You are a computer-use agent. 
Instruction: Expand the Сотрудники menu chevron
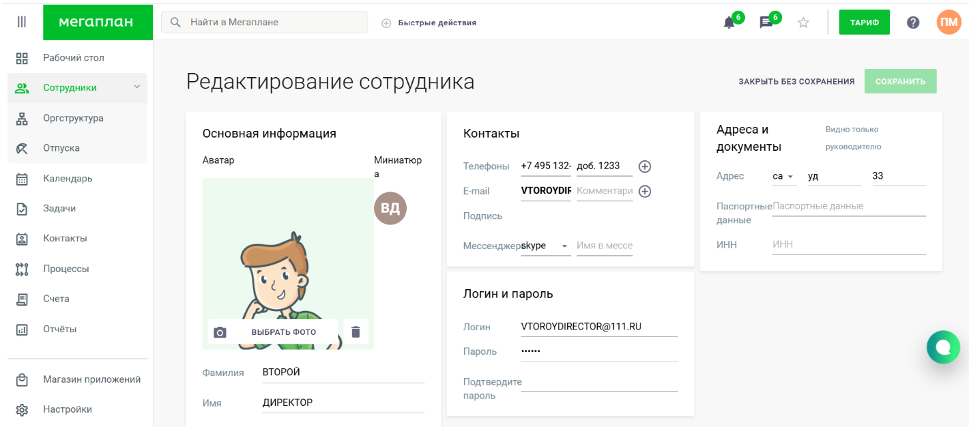tap(136, 87)
